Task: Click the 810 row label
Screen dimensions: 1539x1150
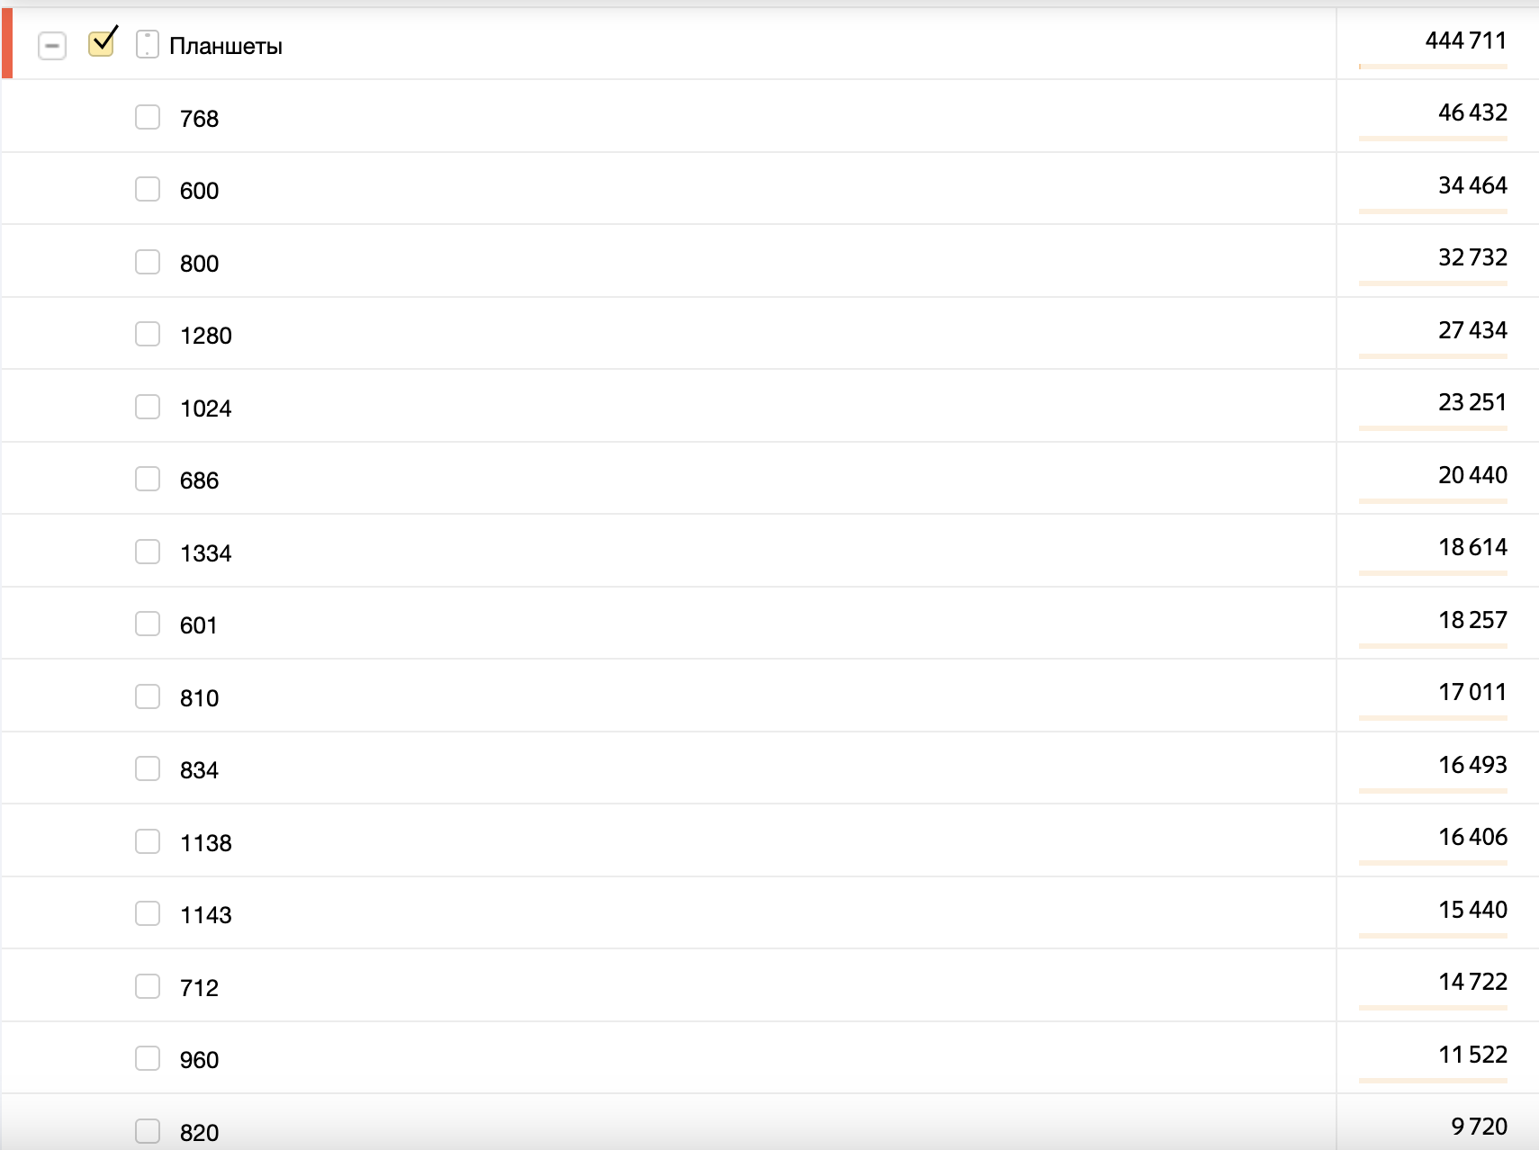Action: (x=199, y=698)
